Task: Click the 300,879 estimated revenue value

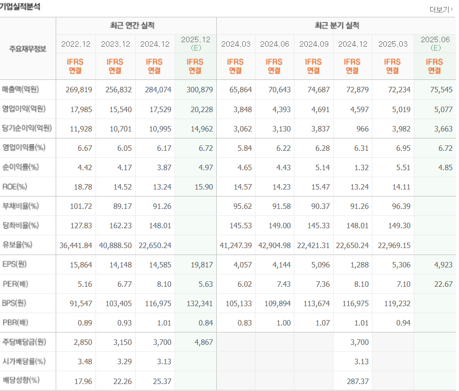Action: pyautogui.click(x=199, y=90)
